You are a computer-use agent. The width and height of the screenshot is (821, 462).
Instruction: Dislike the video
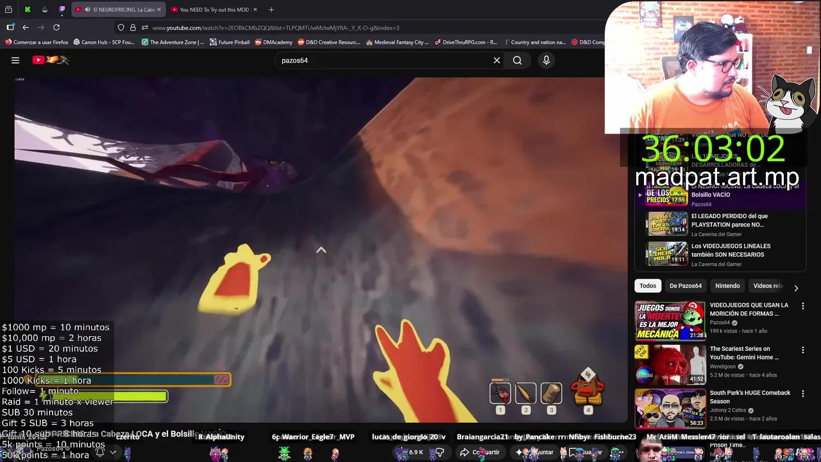point(440,452)
